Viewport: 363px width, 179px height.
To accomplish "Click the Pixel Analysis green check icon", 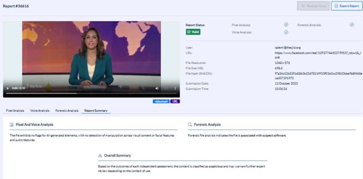I will pyautogui.click(x=286, y=25).
